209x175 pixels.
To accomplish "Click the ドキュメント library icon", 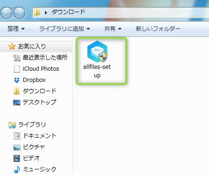I will pyautogui.click(x=17, y=136).
